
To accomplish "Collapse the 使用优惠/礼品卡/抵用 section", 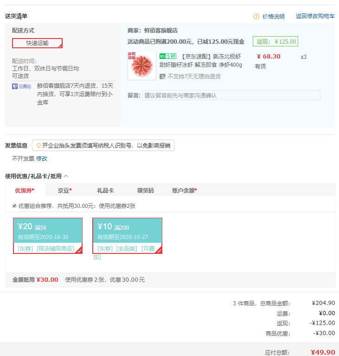I will tap(66, 176).
